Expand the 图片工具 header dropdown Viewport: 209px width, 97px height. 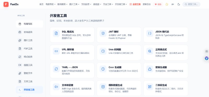click(x=74, y=4)
